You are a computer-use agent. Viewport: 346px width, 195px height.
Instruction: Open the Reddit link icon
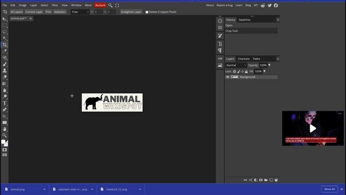pos(263,5)
